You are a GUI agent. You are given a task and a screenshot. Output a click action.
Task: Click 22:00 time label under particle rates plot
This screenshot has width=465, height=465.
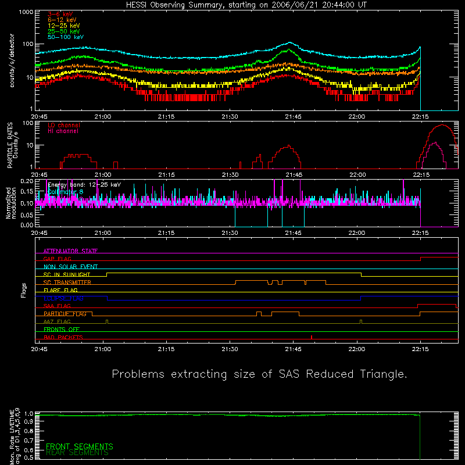[357, 175]
